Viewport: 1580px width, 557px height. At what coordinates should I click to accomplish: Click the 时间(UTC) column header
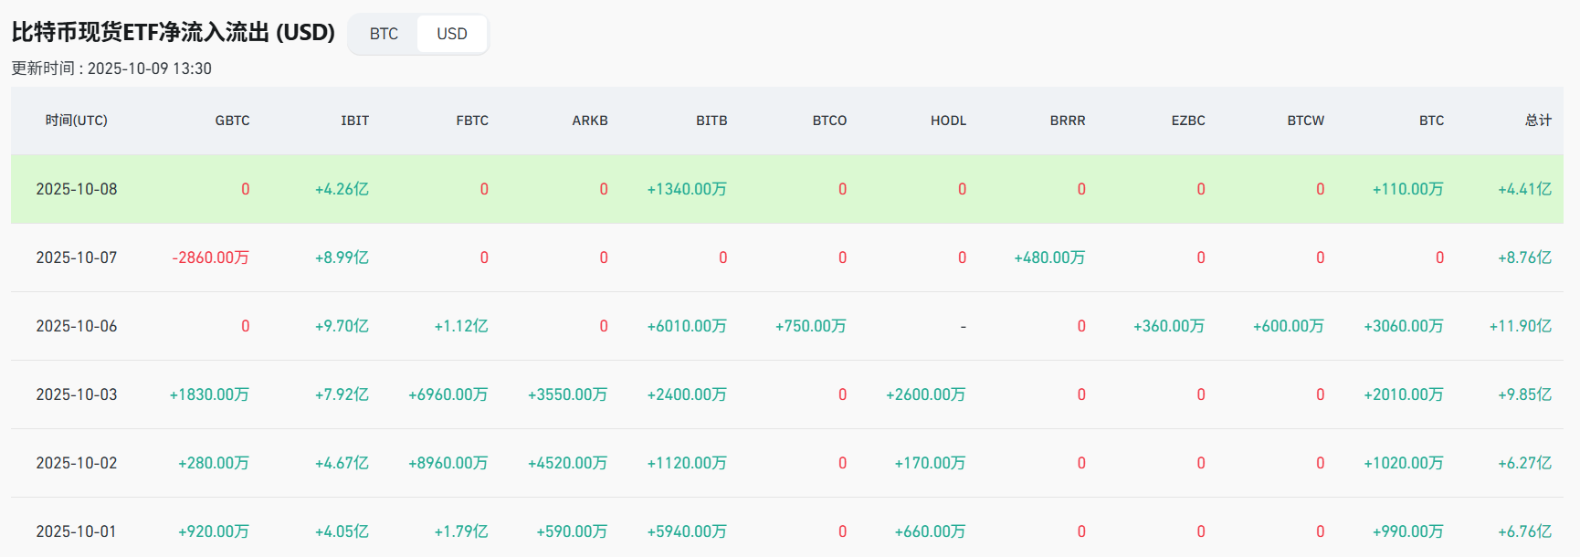[77, 121]
